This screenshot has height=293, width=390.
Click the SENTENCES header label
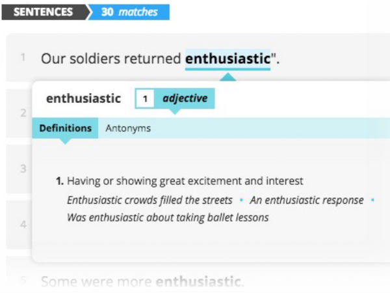tap(43, 12)
